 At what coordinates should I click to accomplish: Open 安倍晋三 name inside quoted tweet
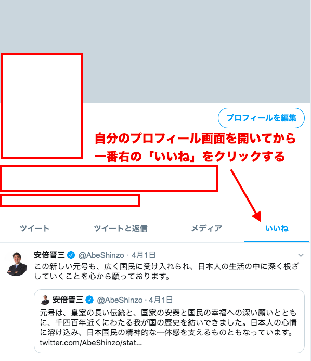pos(68,300)
